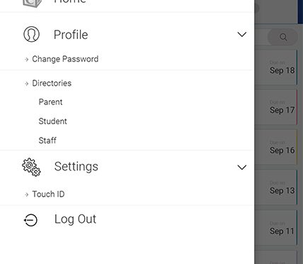Click the Log Out arrow icon

(x=30, y=220)
